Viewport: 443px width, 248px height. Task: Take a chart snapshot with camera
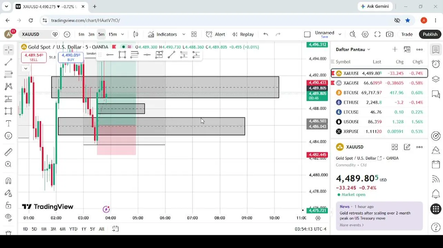tap(390, 34)
